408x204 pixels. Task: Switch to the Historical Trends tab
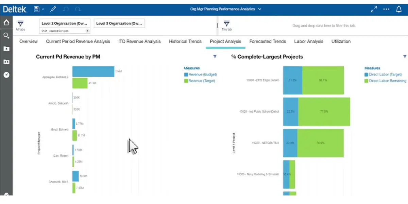point(185,41)
